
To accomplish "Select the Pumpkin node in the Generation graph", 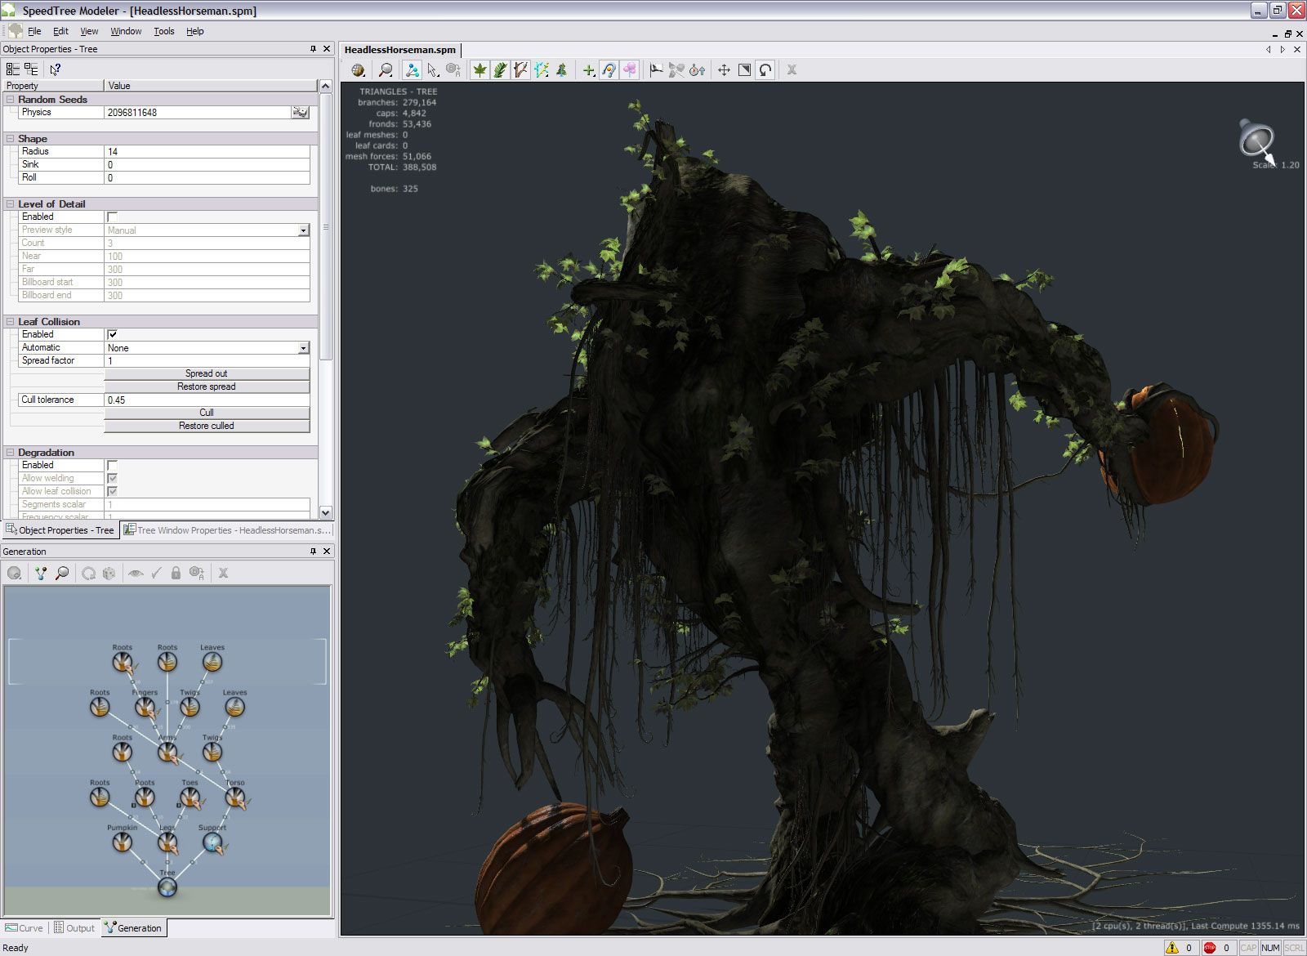I will point(121,843).
